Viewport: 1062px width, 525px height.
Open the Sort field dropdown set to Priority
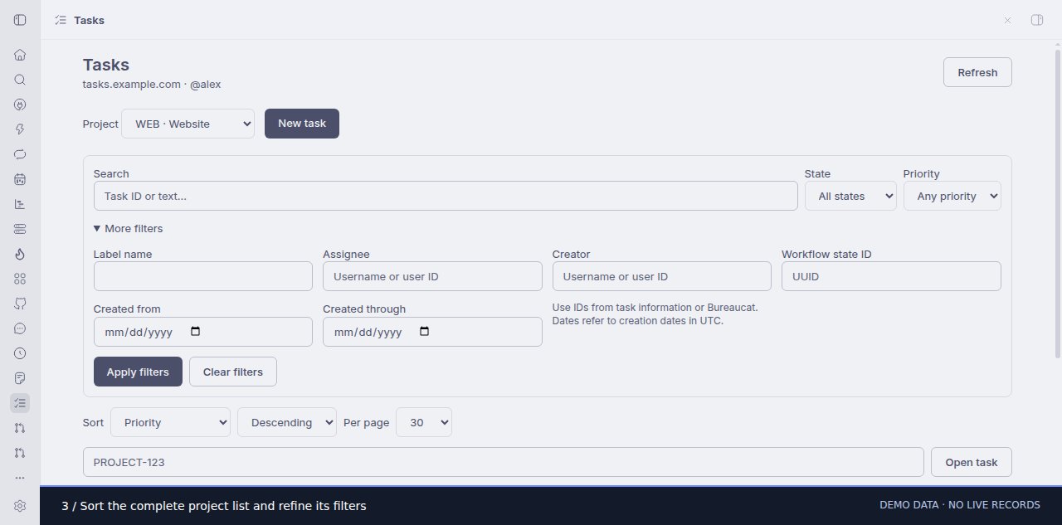tap(170, 422)
